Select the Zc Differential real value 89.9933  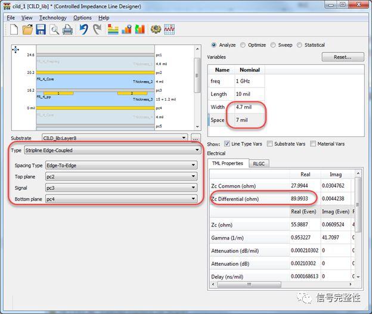[x=299, y=198]
